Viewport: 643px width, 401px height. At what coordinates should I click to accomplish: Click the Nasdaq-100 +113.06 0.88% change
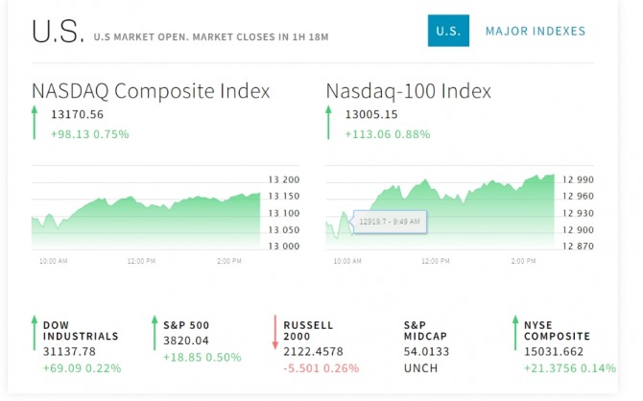386,134
